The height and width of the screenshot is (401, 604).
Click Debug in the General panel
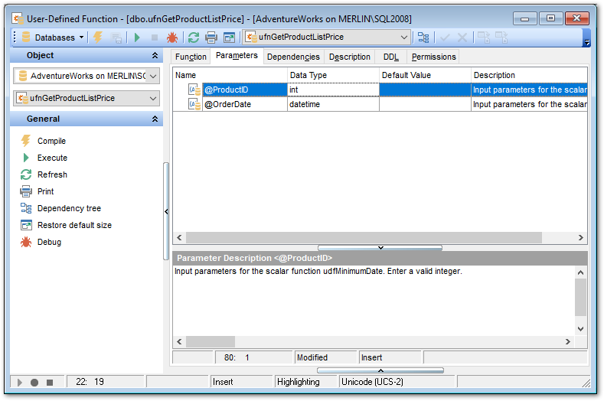(49, 242)
